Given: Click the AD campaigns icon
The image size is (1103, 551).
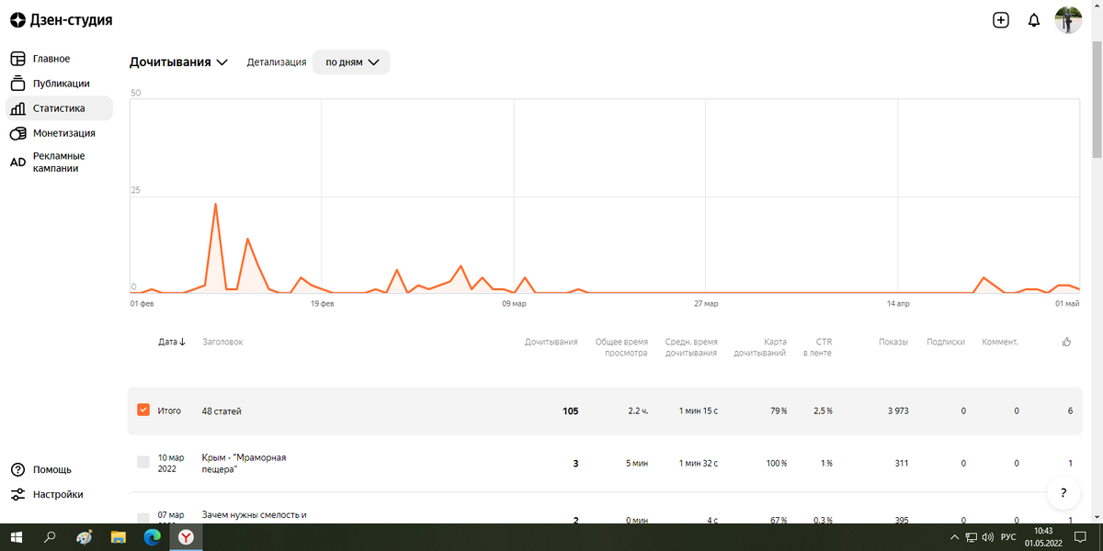Looking at the screenshot, I should point(17,163).
